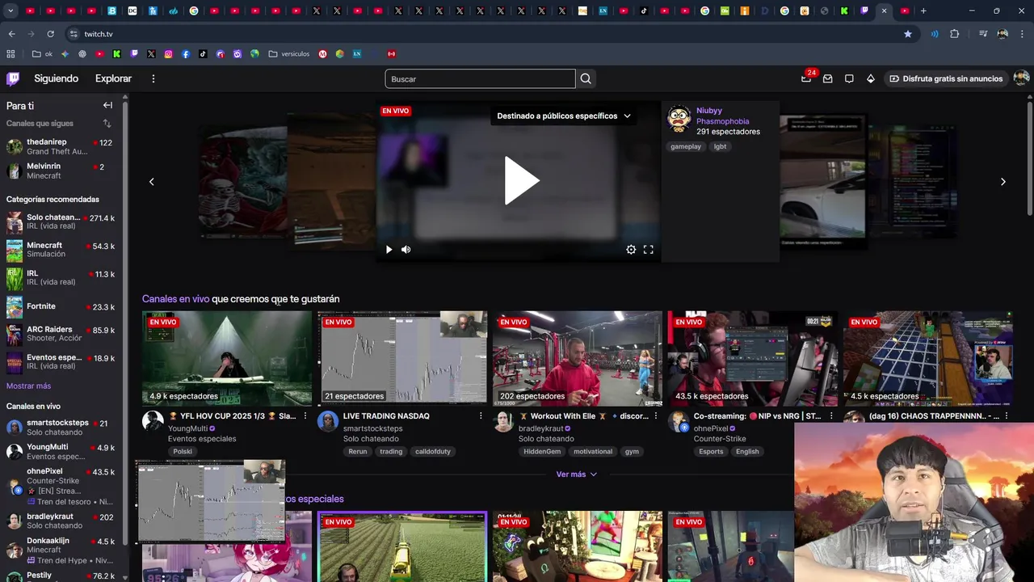Expand Destinado a públicos específicos dropdown
The width and height of the screenshot is (1034, 582).
[x=563, y=116]
